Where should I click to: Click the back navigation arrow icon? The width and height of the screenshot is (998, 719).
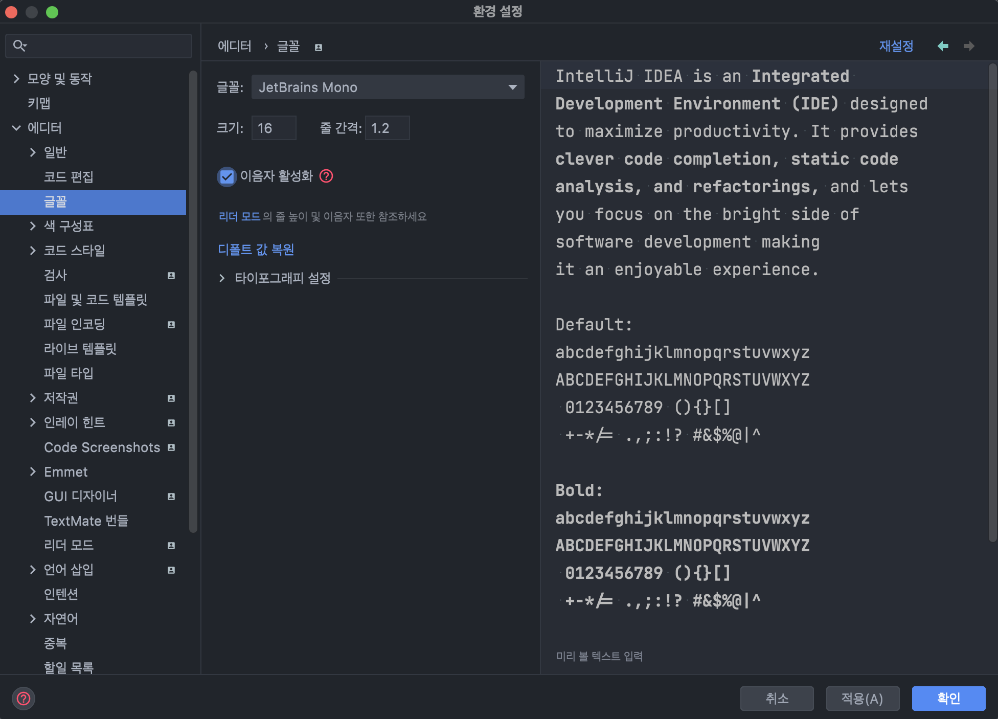(943, 46)
